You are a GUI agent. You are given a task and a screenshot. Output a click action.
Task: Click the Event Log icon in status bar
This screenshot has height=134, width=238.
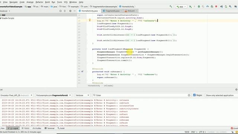(232, 128)
